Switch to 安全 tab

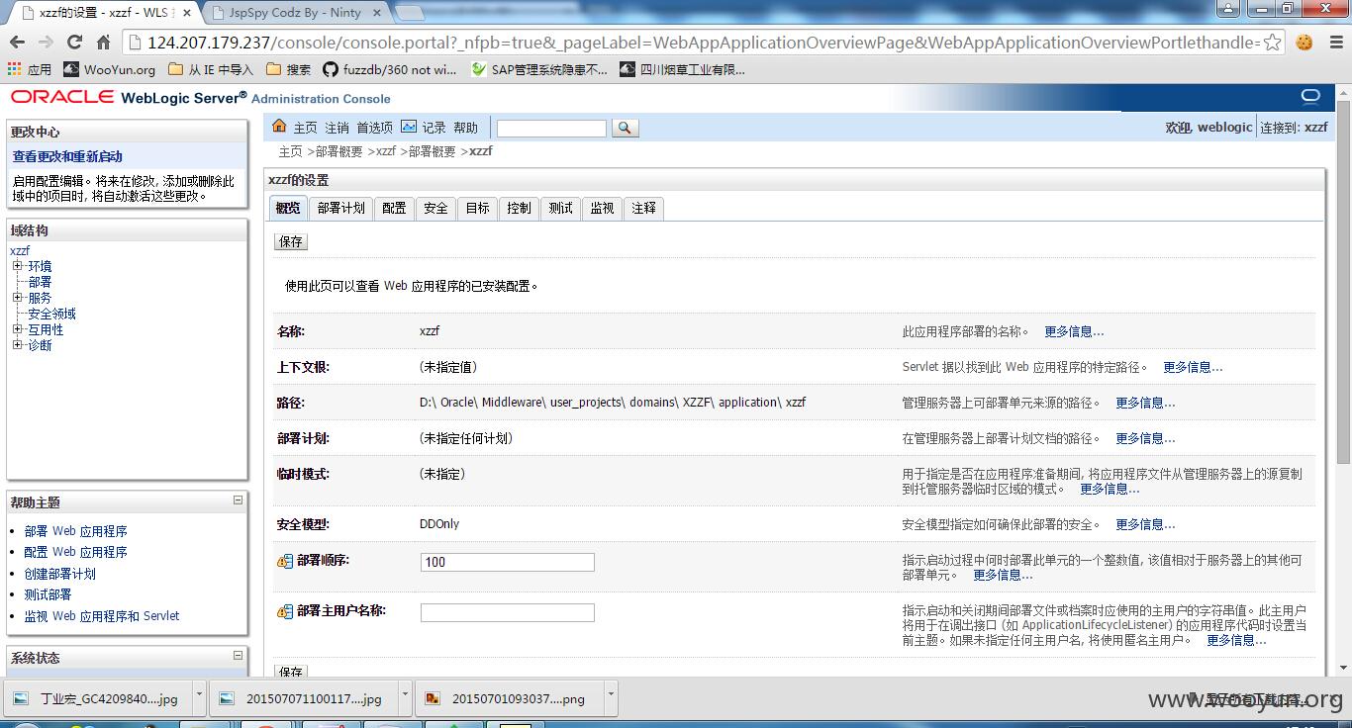pyautogui.click(x=435, y=208)
